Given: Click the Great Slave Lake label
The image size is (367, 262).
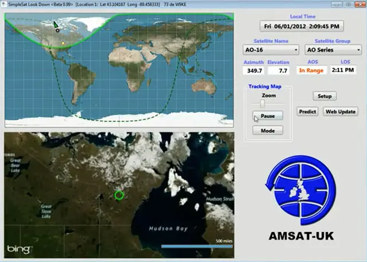Looking at the screenshot, I should tap(46, 211).
